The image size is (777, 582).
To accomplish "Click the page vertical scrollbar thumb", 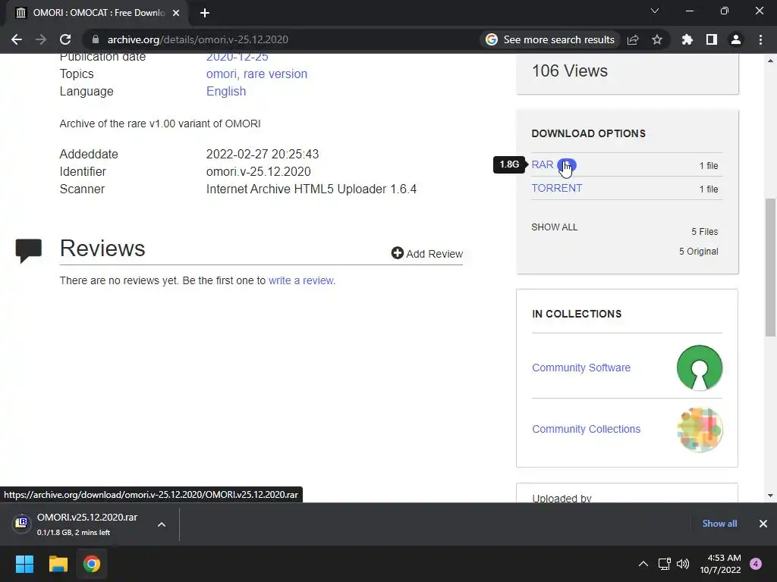I will 770,268.
